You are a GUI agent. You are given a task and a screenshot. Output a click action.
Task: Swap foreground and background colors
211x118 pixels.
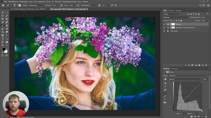click(x=7, y=49)
